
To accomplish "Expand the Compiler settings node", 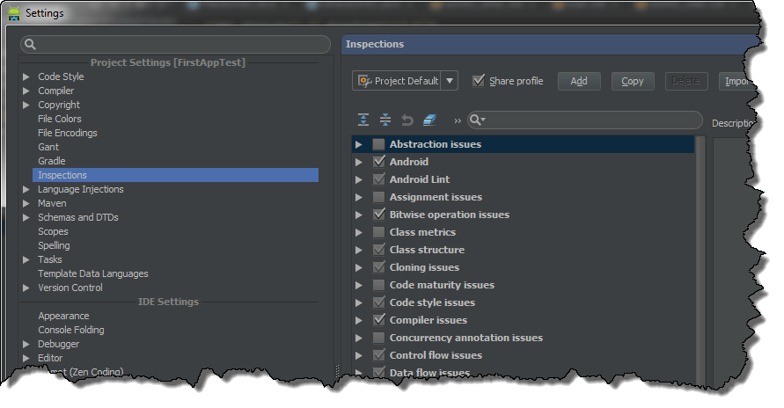I will [x=26, y=91].
